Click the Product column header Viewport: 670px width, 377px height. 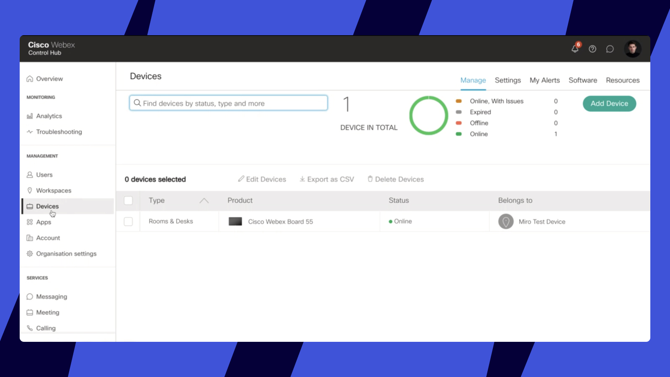coord(240,201)
